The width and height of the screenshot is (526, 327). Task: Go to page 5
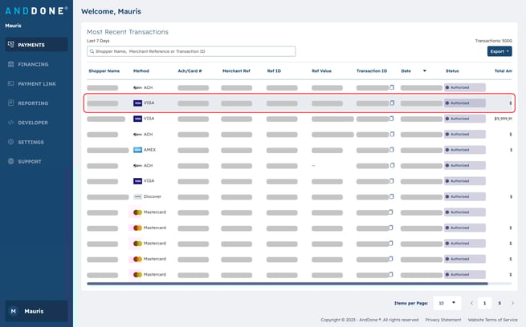tap(499, 303)
